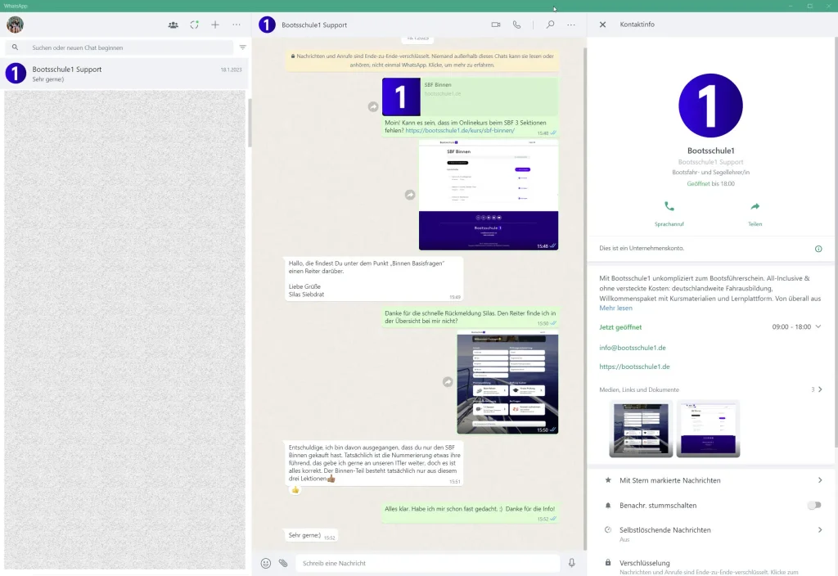
Task: Click the 'Alles klar. Habe ich mir' message
Action: point(470,513)
